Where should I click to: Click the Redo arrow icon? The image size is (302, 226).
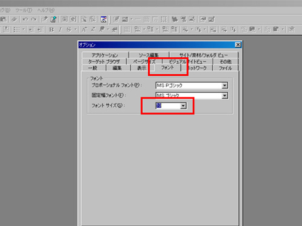click(33, 19)
